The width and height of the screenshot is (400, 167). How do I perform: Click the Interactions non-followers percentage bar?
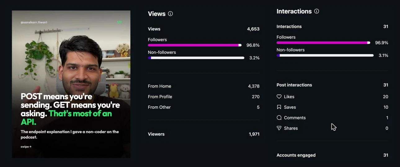[x=325, y=55]
